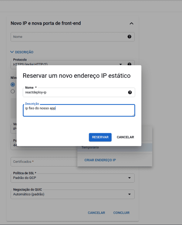The height and width of the screenshot is (225, 182).
Task: Select the filled radio button on left
Action: (x=13, y=84)
